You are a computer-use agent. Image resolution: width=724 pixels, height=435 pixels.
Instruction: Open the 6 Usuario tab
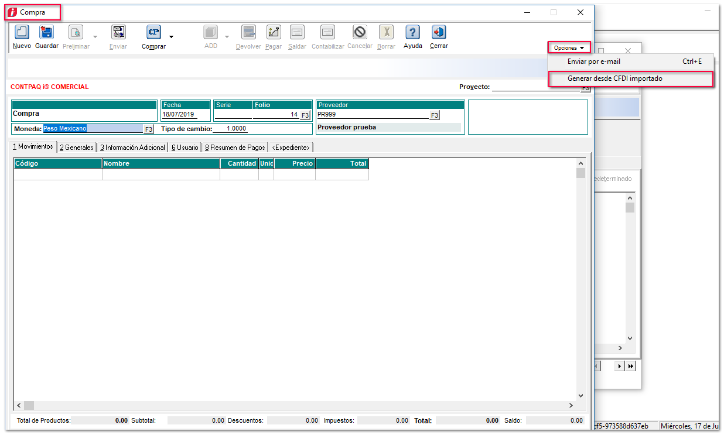tap(185, 148)
